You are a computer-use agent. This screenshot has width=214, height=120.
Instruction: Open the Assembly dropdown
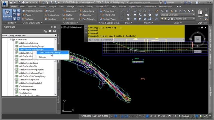coord(86,15)
